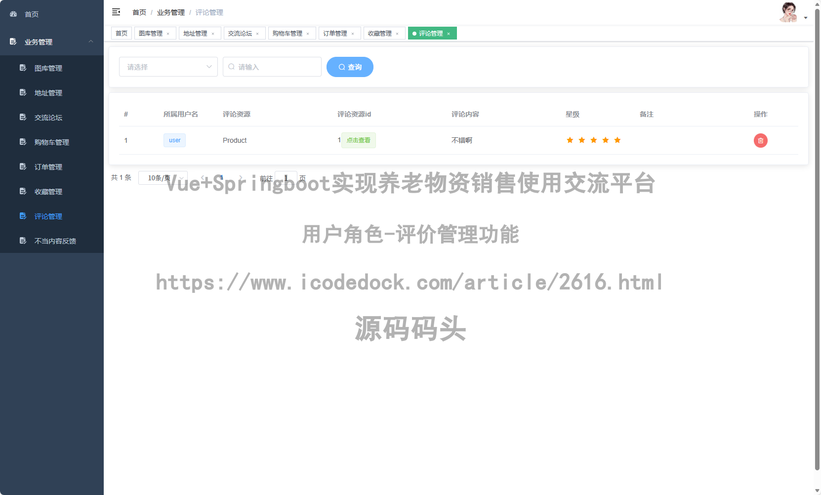Click 点击查看 to view the resource
The height and width of the screenshot is (495, 821).
tap(359, 140)
